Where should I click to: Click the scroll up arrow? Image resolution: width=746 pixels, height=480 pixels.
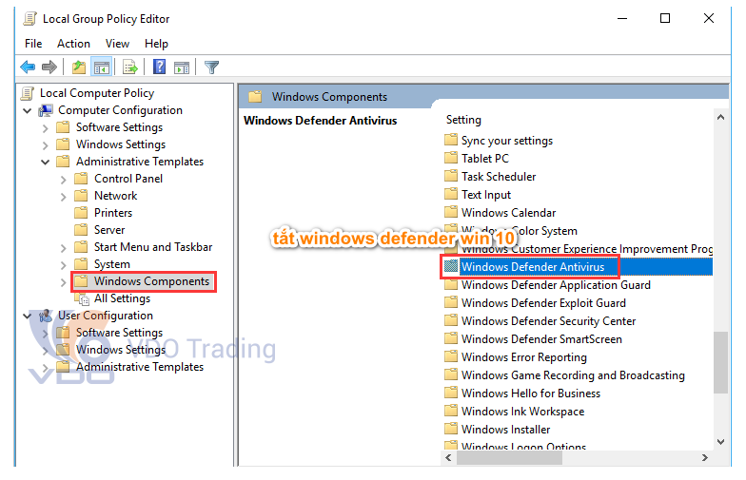[720, 117]
